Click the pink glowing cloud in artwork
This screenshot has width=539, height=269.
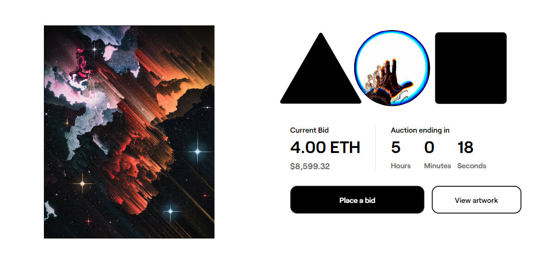pyautogui.click(x=82, y=65)
